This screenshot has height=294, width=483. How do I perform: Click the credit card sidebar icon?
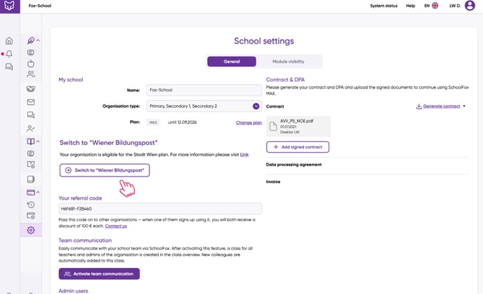[30, 193]
